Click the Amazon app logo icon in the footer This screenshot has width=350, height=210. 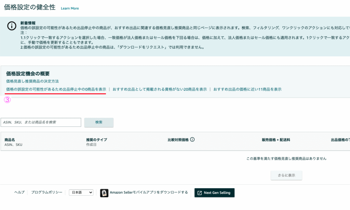(104, 193)
